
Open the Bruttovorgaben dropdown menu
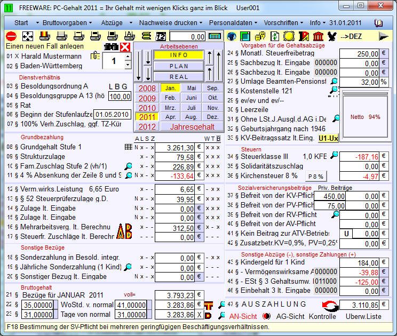click(x=64, y=23)
